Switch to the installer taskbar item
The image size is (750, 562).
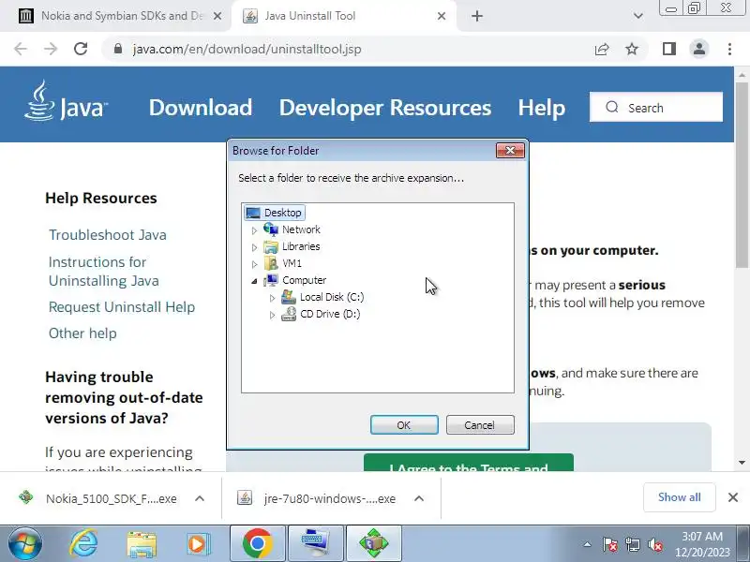pos(373,543)
